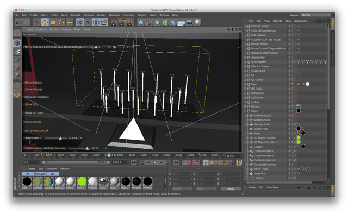Choose the Rotate tool icon
348x214 pixels.
(x=61, y=22)
